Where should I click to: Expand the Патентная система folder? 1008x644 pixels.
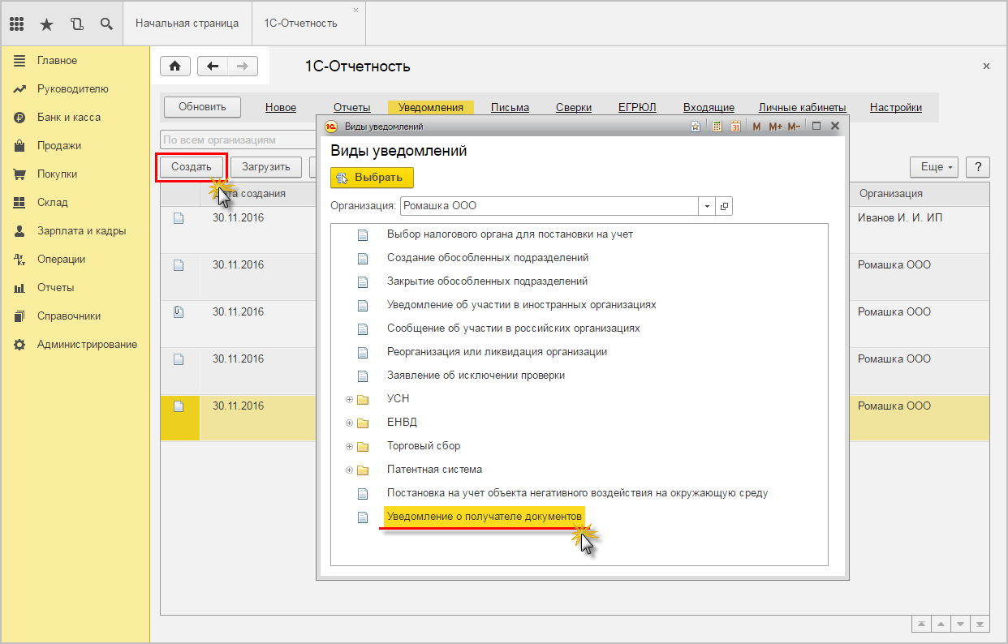pos(349,470)
